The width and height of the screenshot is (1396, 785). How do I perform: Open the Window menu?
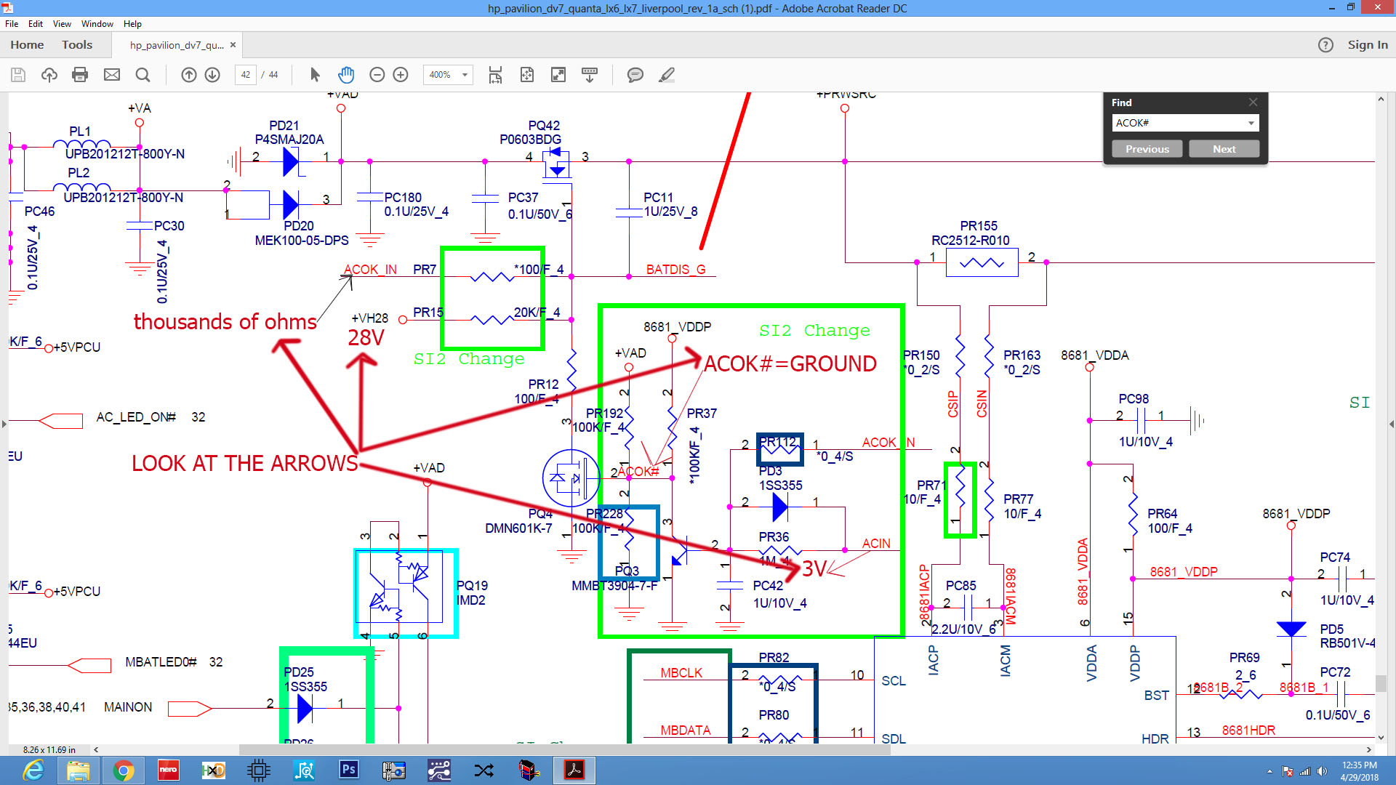97,24
